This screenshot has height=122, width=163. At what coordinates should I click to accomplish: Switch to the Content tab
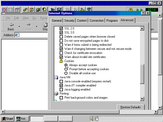82,21
